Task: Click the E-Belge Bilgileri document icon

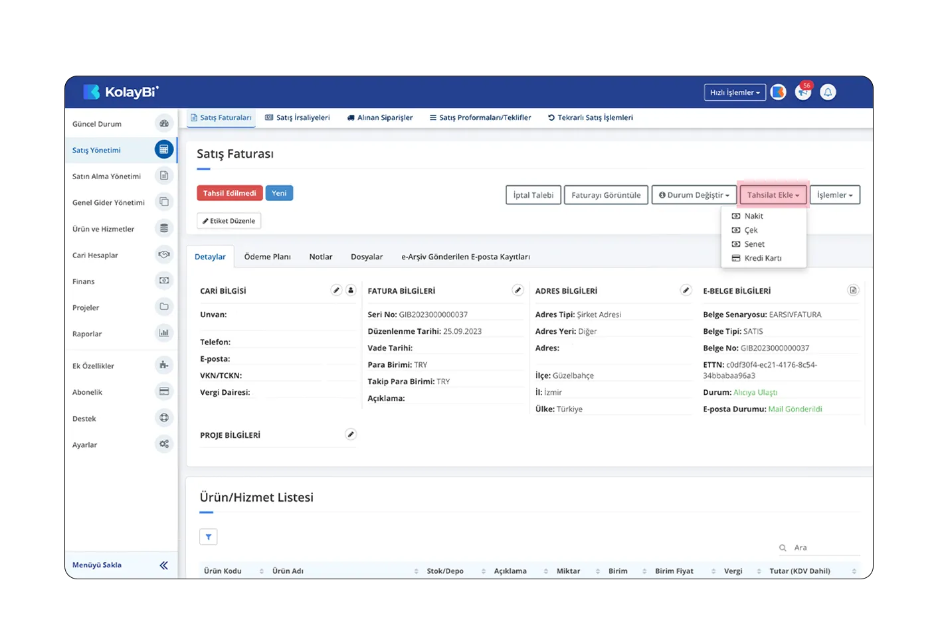Action: coord(853,290)
